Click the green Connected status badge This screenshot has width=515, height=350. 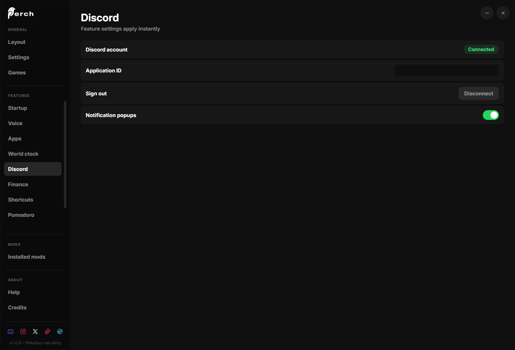coord(481,49)
